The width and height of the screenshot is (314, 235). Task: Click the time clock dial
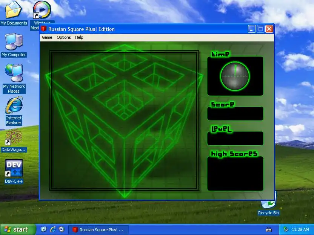(x=235, y=76)
